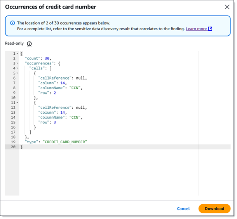Image resolution: width=237 pixels, height=219 pixels.
Task: Click the external link icon after Learn more
Action: (x=210, y=29)
